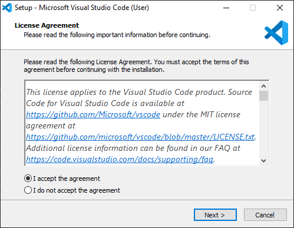This screenshot has width=294, height=228.
Task: Minimize the Setup window
Action: [x=226, y=8]
